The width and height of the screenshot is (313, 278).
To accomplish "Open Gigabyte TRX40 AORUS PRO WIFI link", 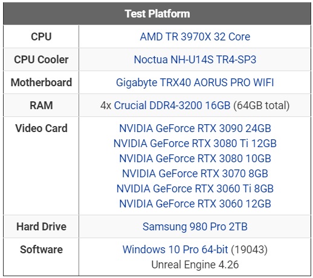I will (x=195, y=83).
